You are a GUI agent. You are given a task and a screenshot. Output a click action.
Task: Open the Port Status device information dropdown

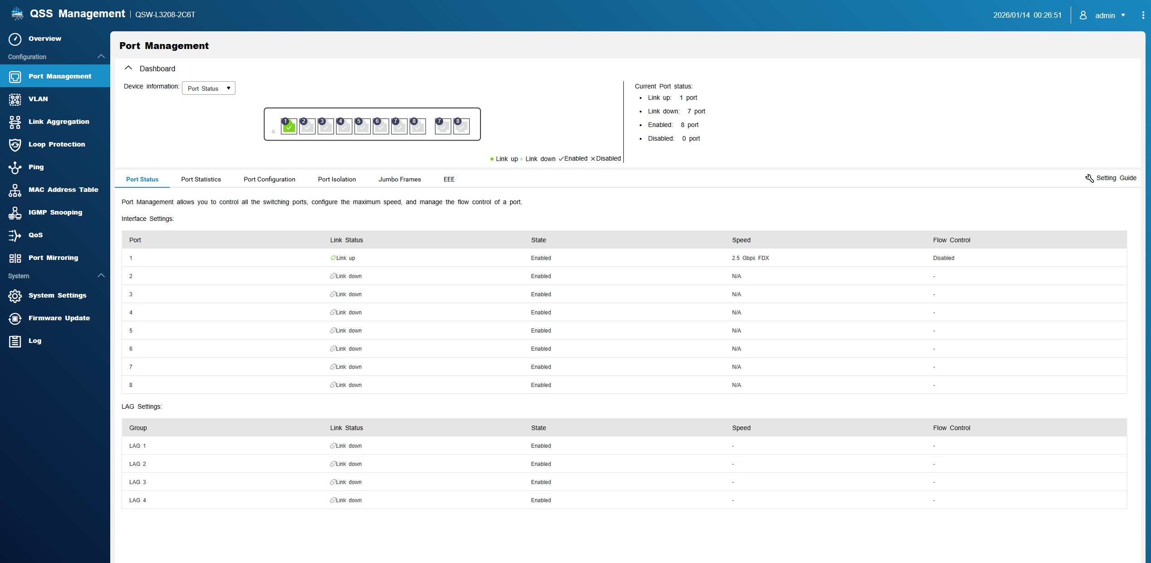(x=209, y=88)
